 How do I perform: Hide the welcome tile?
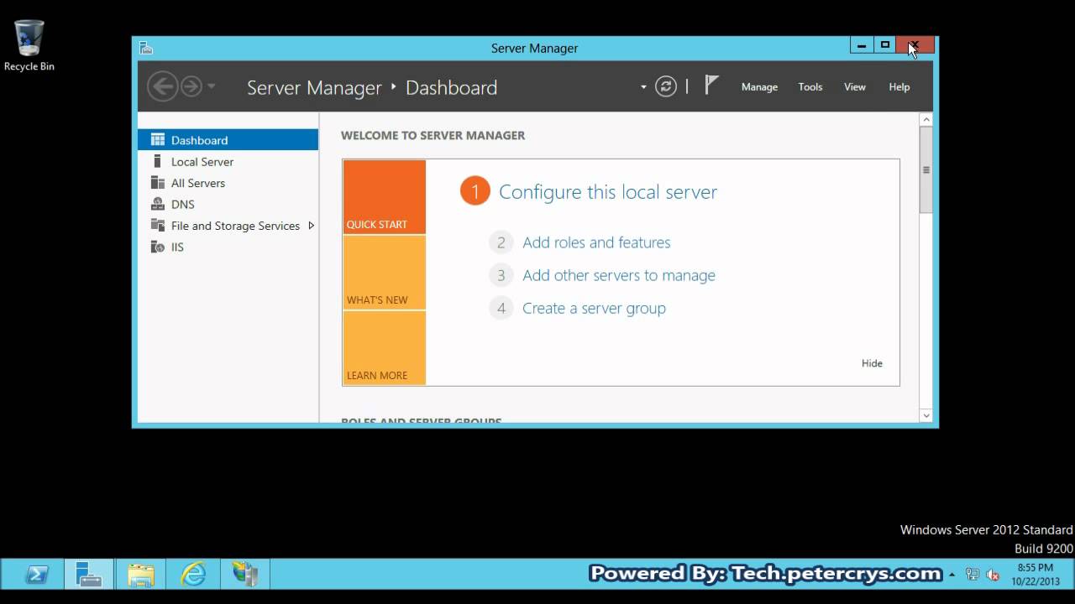pos(872,363)
